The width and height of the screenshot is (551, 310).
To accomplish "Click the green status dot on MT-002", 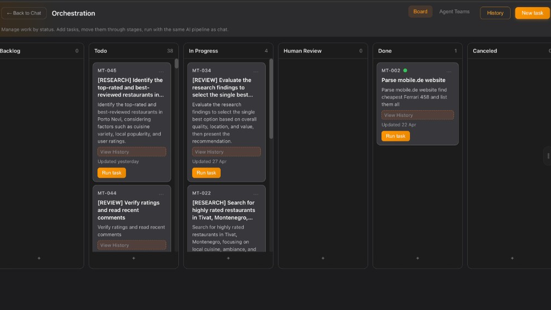I will pos(405,70).
